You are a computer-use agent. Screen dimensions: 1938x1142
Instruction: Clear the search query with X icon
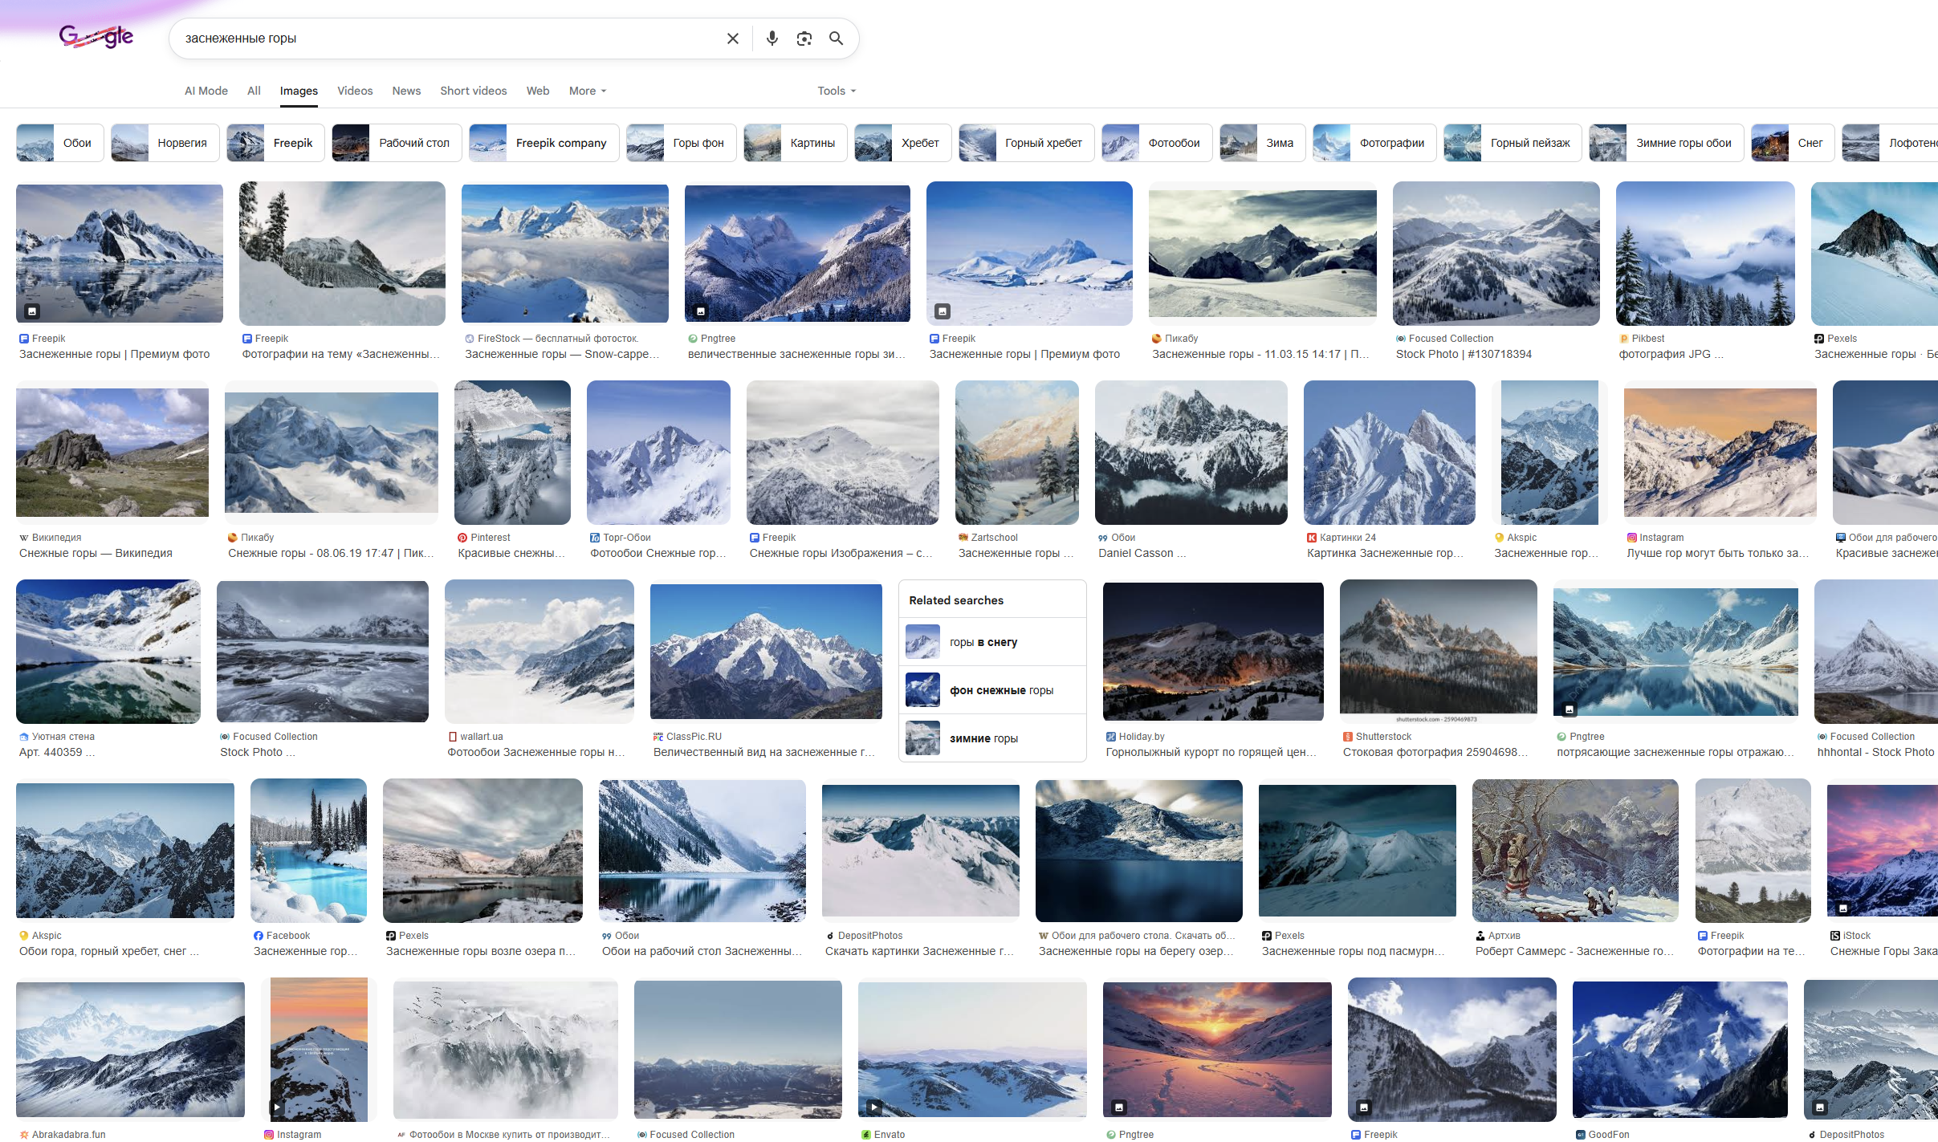coord(732,39)
